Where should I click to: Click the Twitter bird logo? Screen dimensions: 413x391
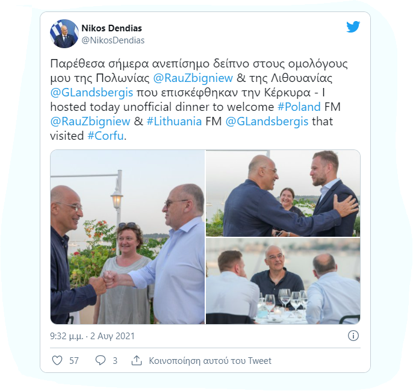(353, 27)
